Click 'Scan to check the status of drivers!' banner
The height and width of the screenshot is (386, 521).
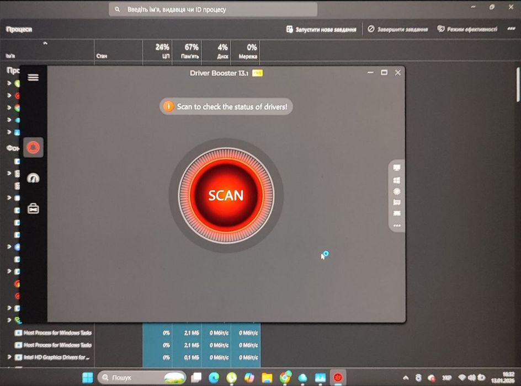[x=226, y=106]
